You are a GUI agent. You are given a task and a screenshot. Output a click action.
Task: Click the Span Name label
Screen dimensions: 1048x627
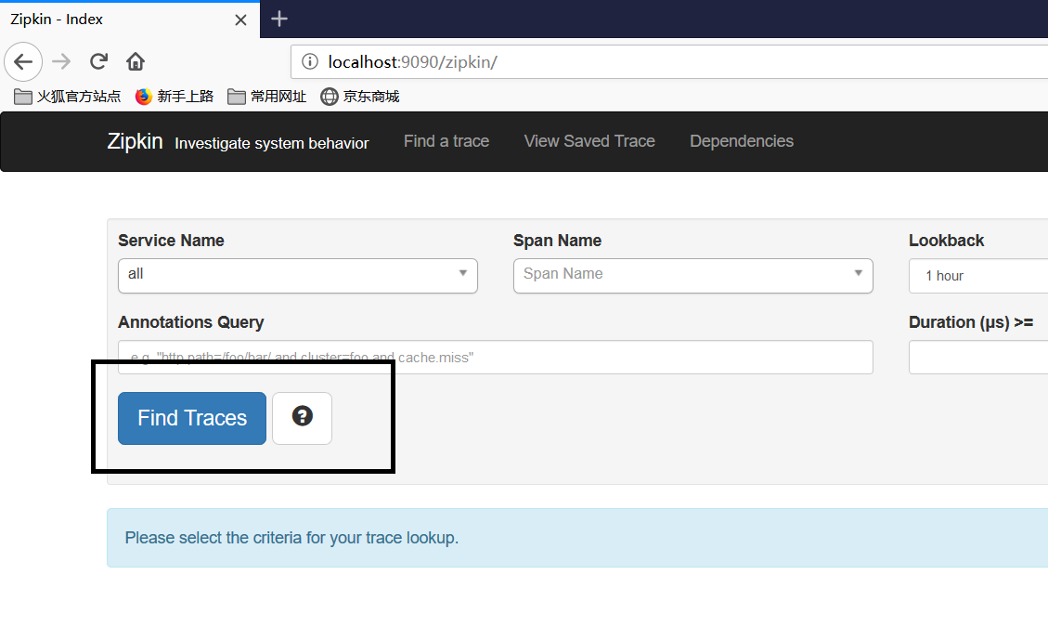pyautogui.click(x=558, y=241)
